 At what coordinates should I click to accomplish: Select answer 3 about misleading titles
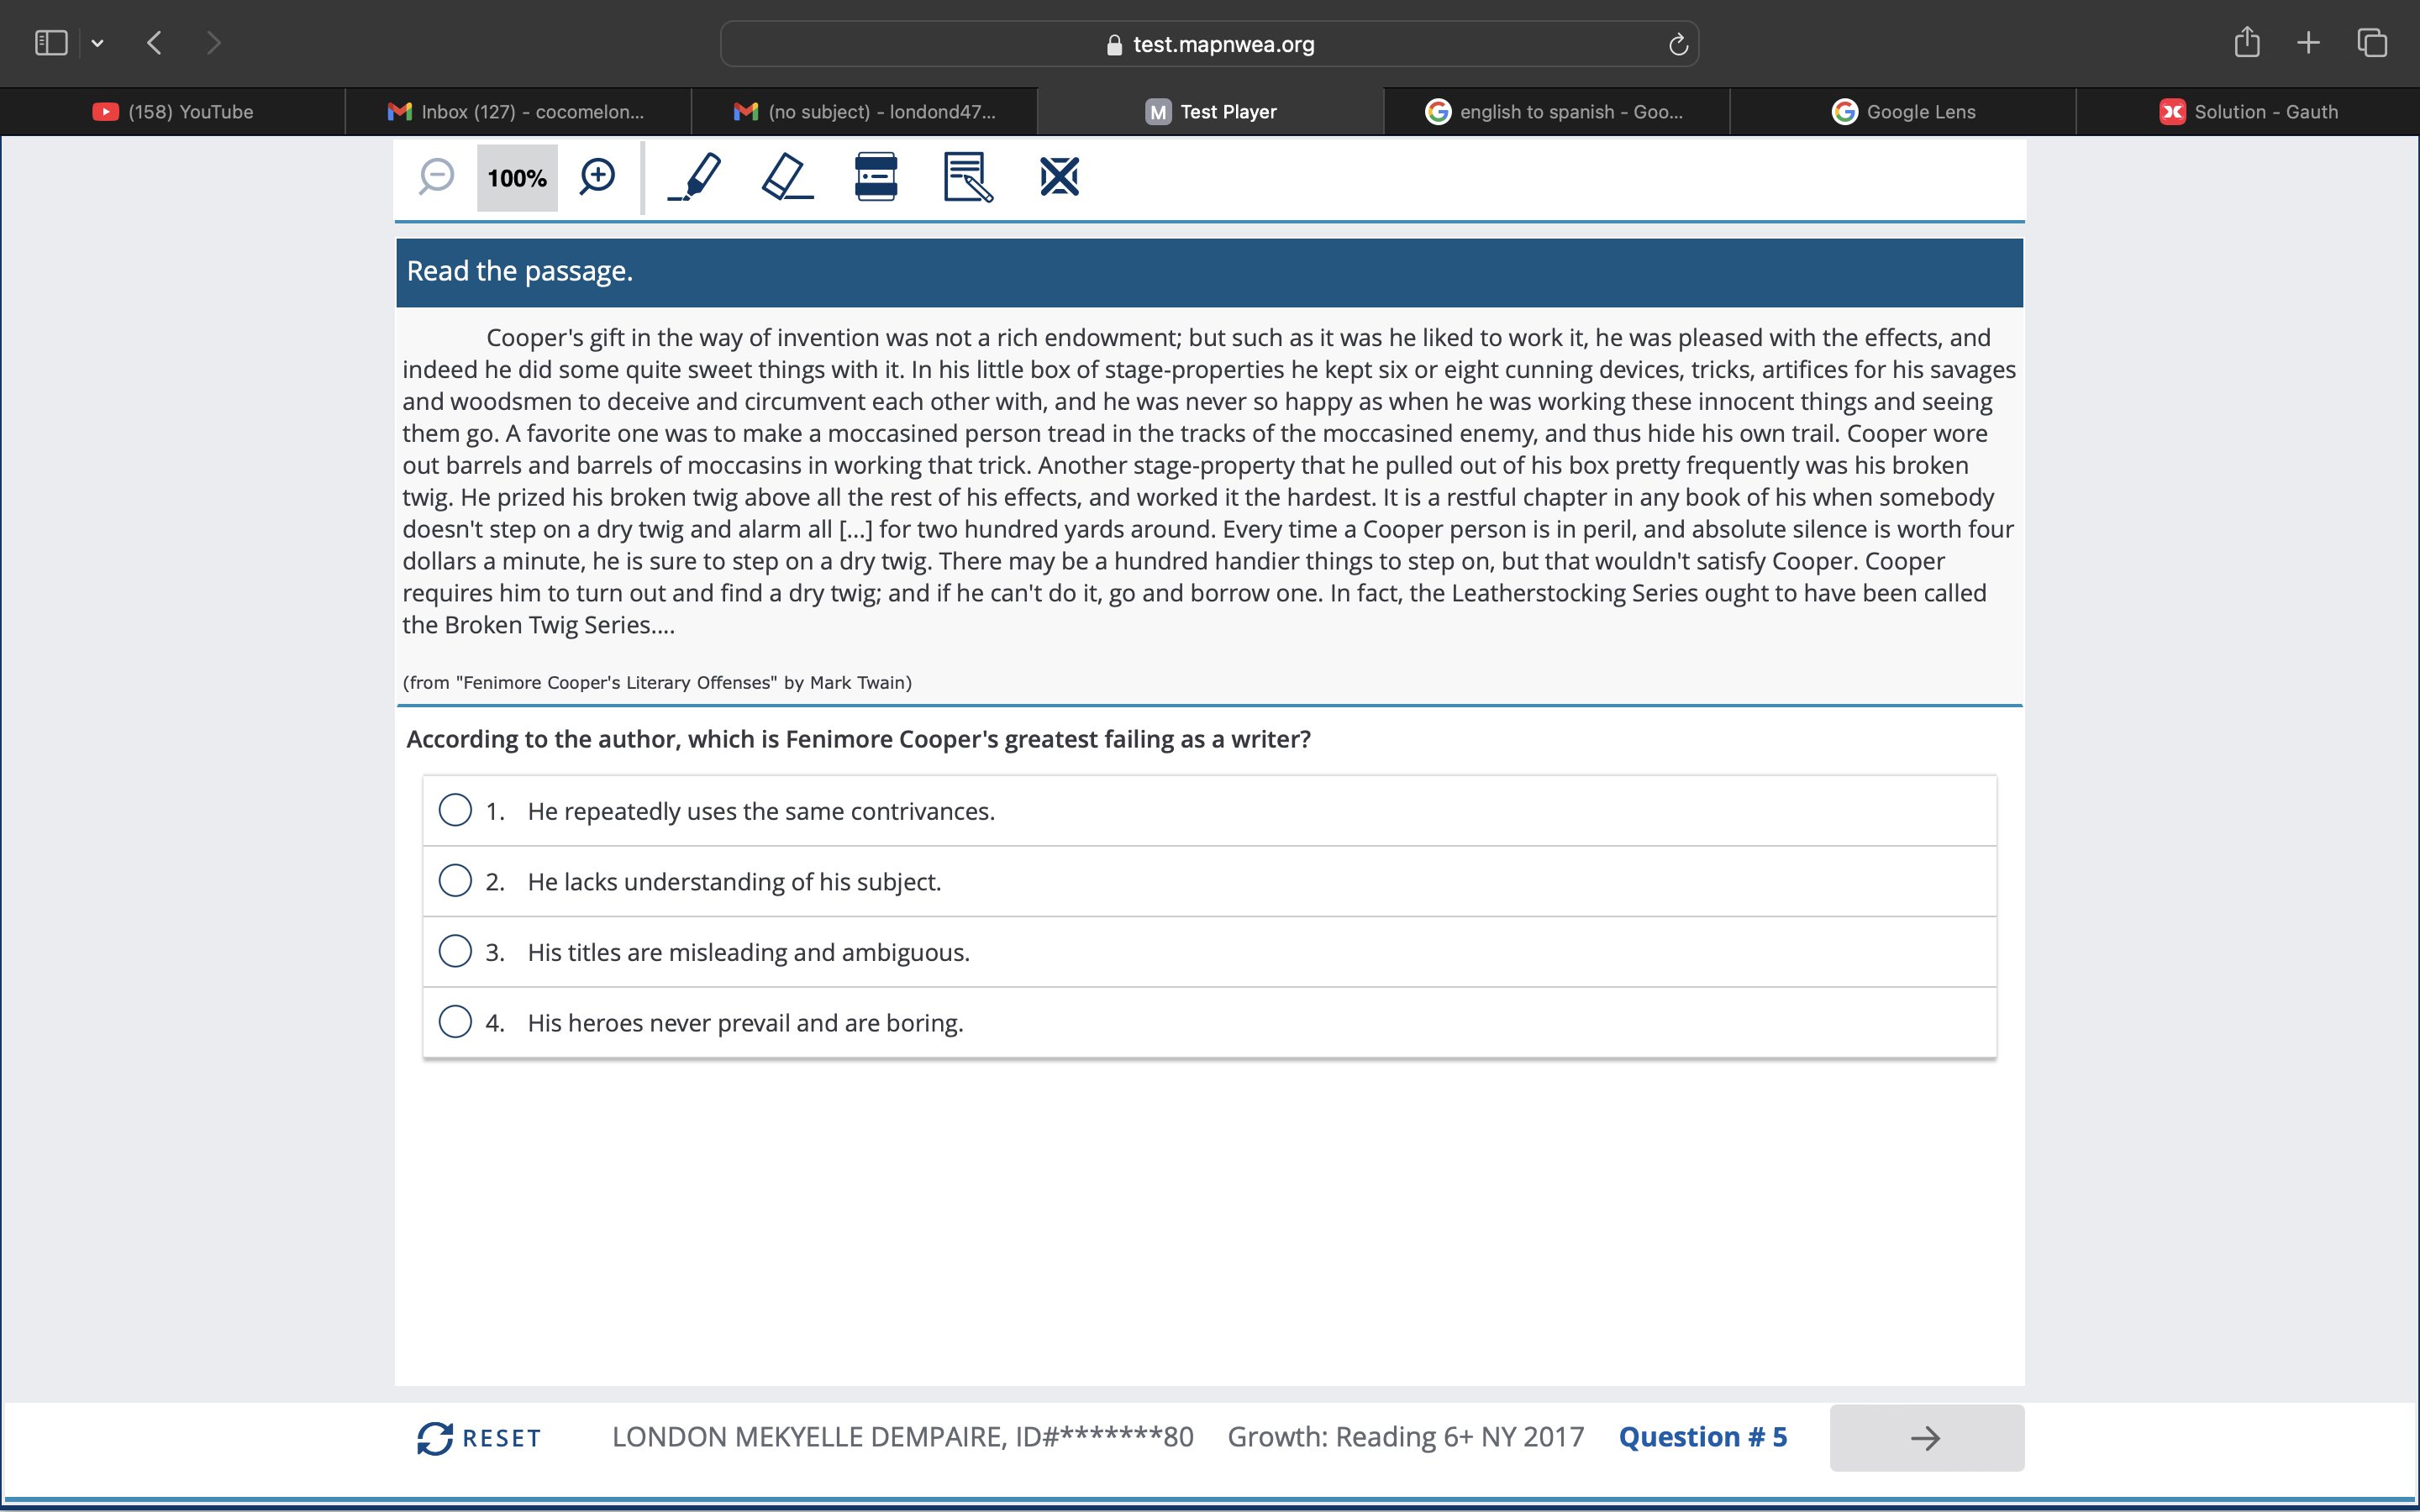[1209, 952]
